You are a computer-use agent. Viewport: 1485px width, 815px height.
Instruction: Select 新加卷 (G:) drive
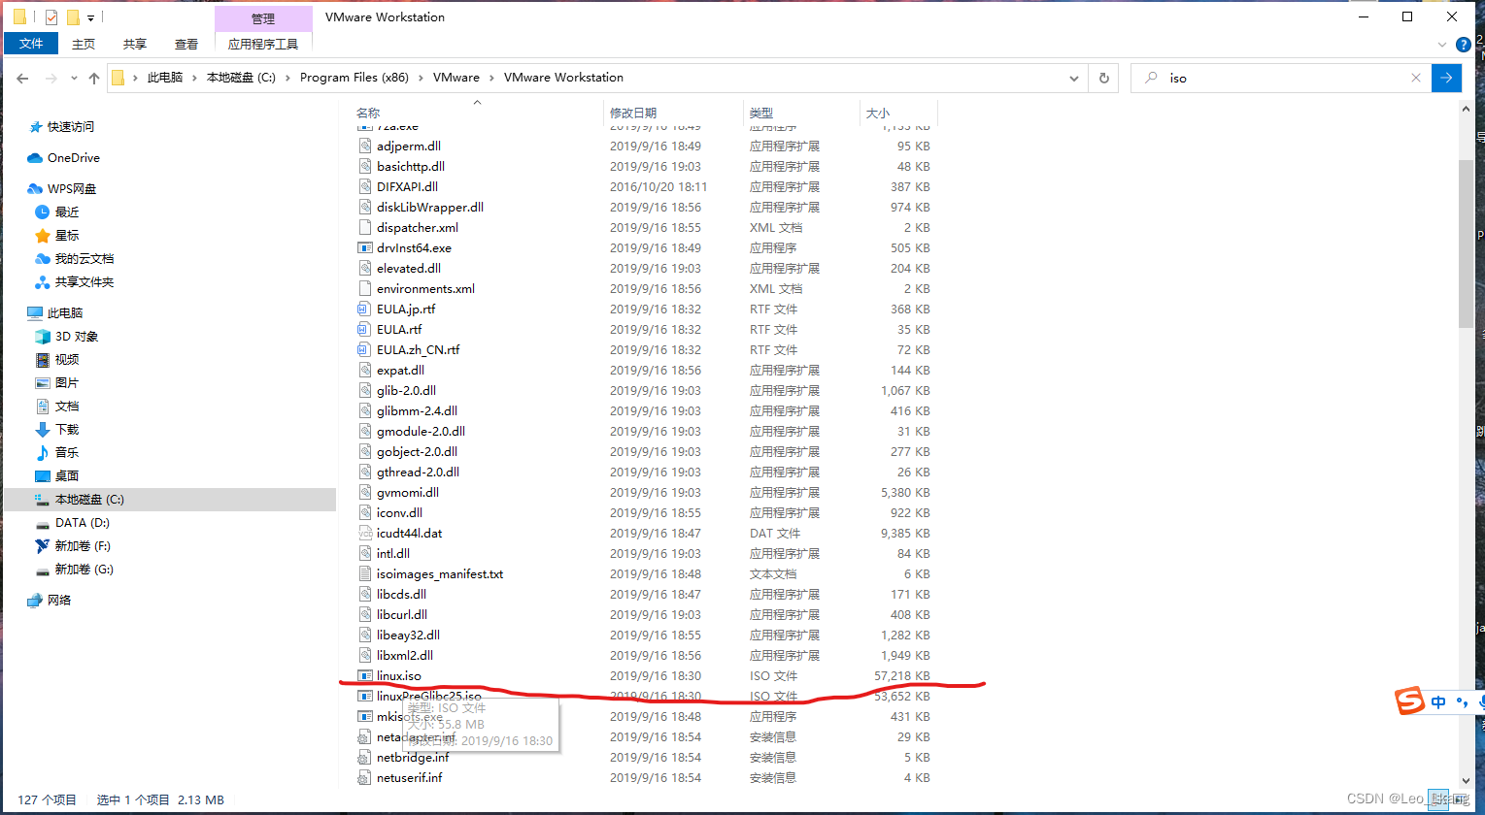(84, 570)
